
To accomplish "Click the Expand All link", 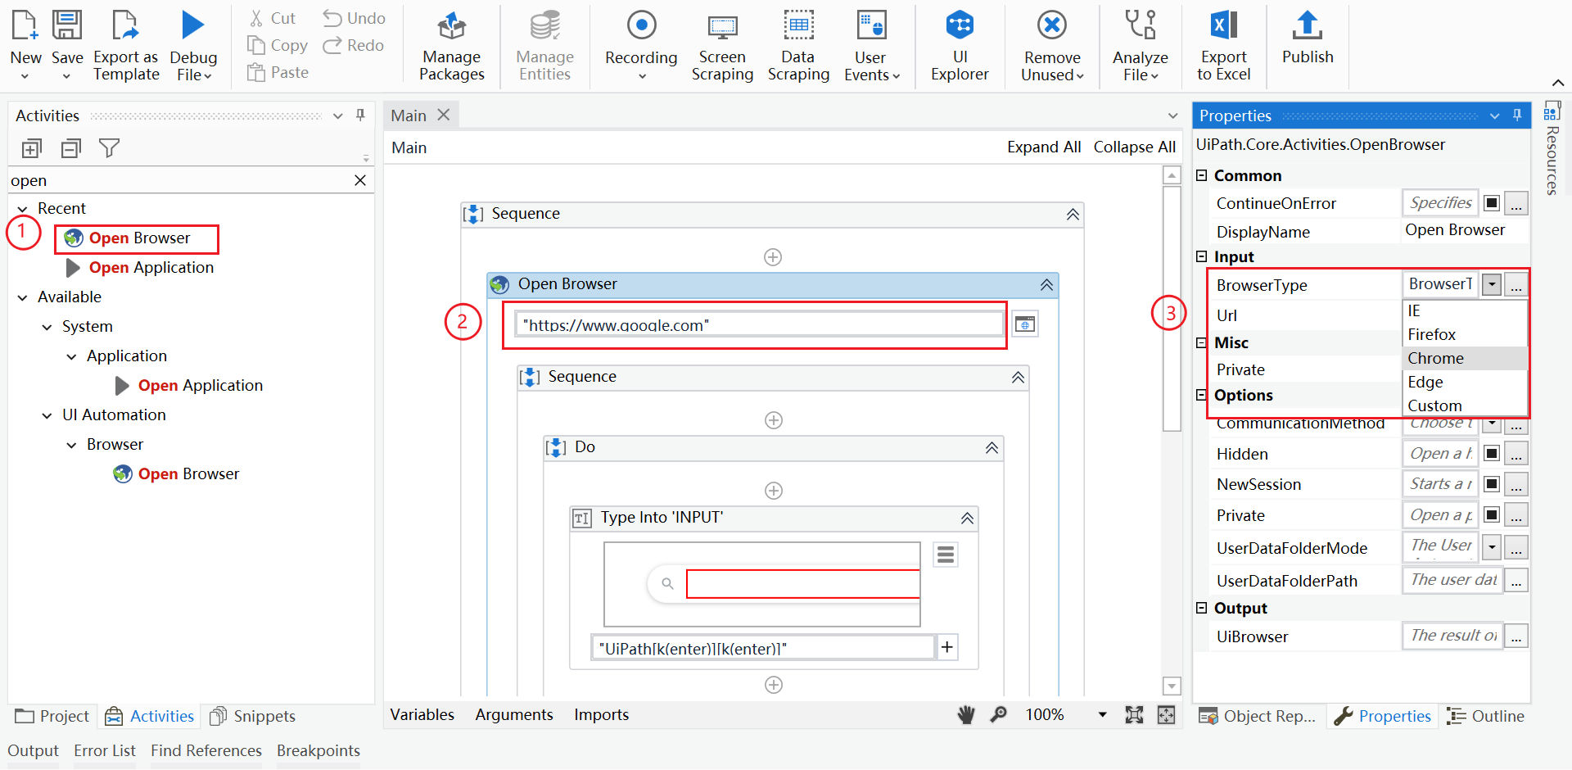I will [x=1044, y=147].
